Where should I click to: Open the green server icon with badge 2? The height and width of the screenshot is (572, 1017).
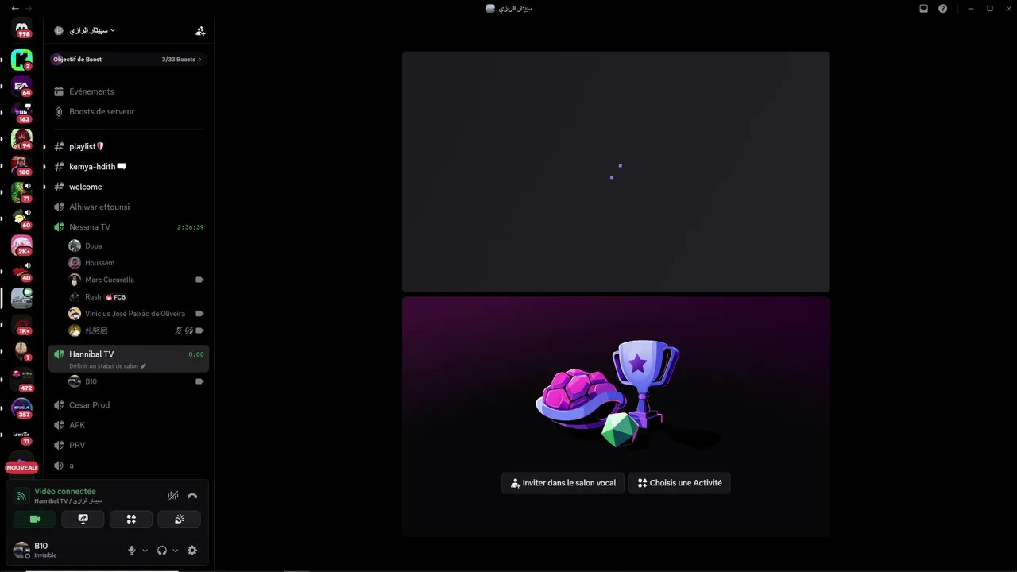point(21,60)
